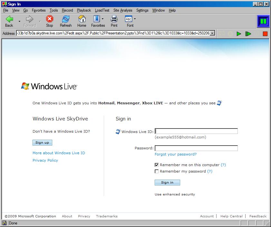
Task: Click the Sign in button below the checkboxes
Action: coord(167,183)
